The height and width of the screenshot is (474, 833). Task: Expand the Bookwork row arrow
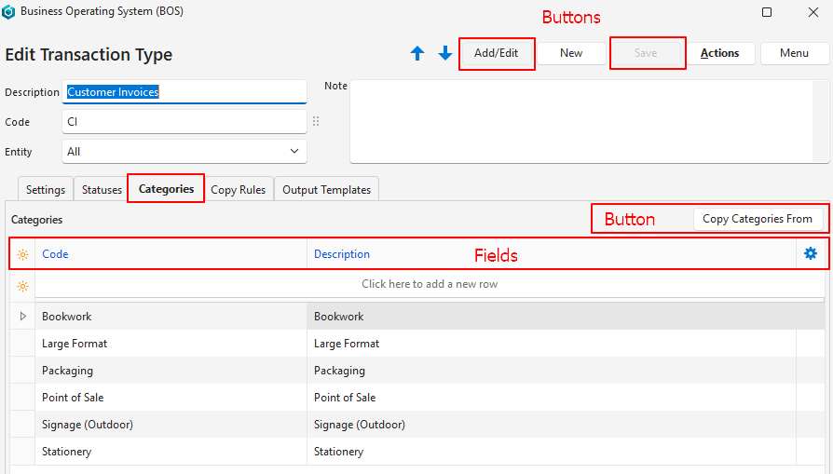coord(23,317)
